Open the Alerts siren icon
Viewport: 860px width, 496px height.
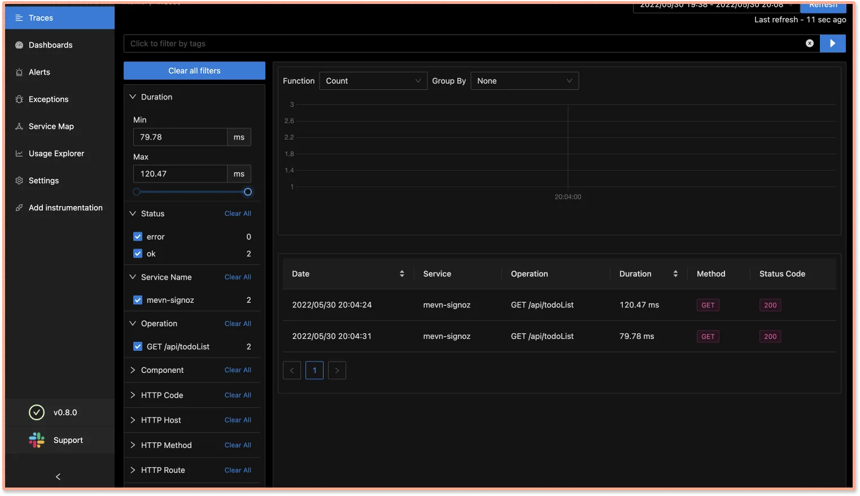point(19,72)
